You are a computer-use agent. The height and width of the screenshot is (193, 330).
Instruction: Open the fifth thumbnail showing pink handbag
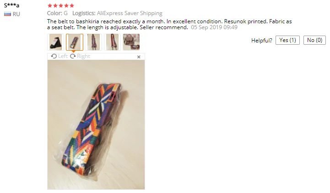pyautogui.click(x=131, y=42)
